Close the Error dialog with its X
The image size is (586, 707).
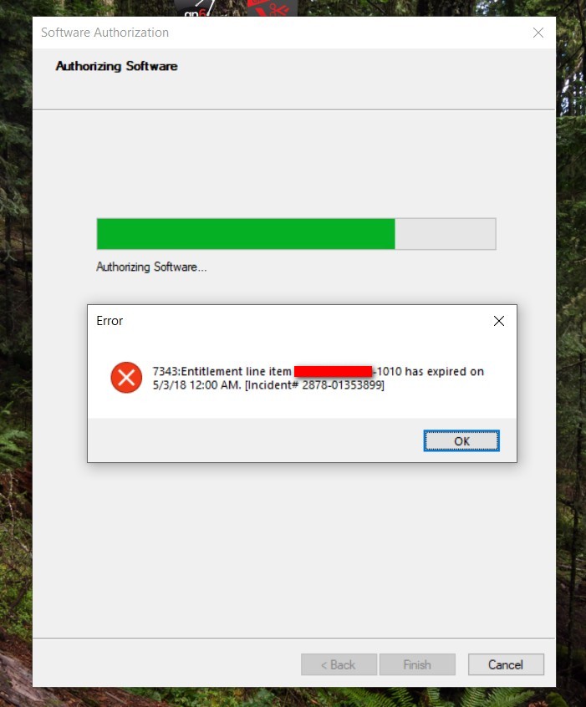point(499,321)
